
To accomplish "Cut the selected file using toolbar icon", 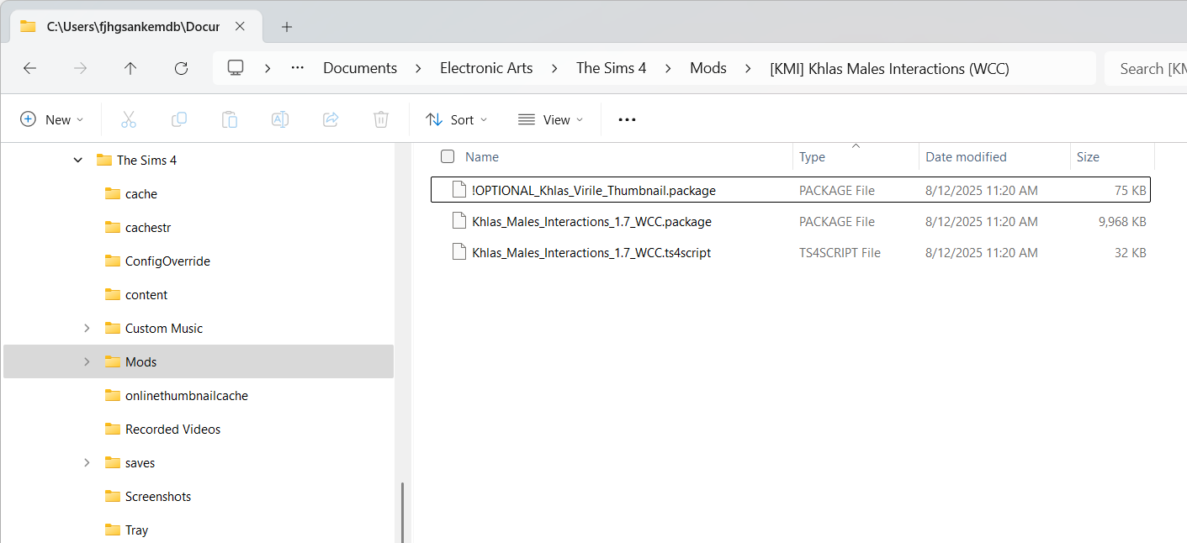I will pos(128,119).
